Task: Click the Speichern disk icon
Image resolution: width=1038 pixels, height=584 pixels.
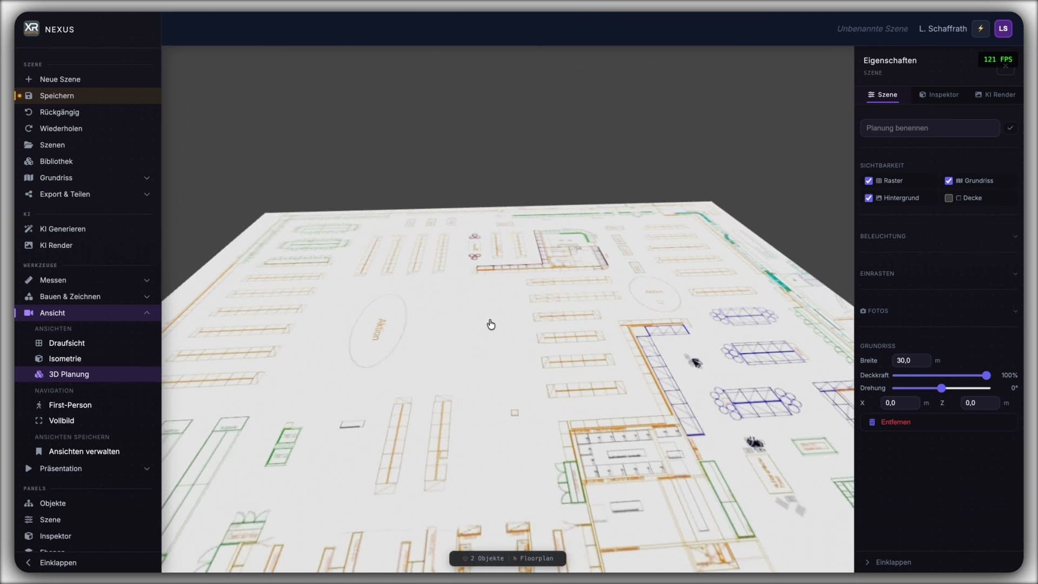Action: [29, 96]
